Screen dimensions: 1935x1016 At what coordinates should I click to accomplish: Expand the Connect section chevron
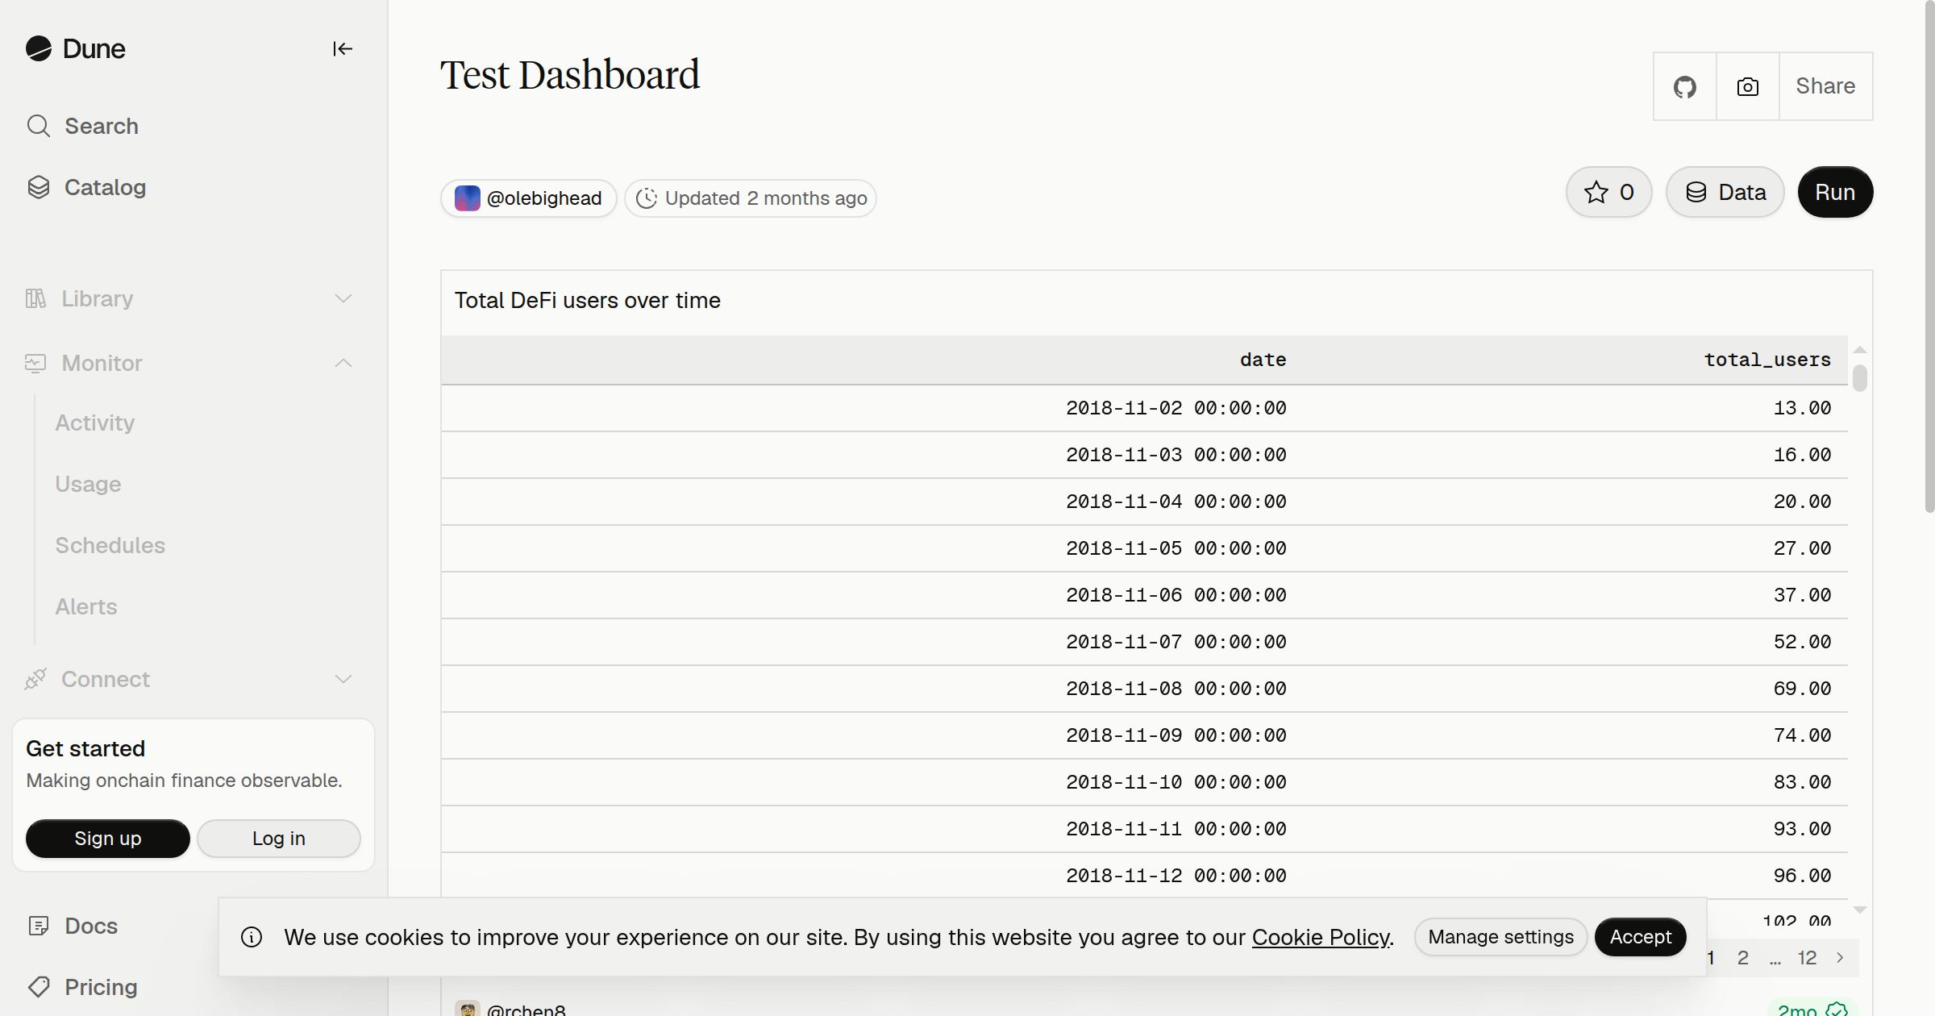(x=343, y=679)
